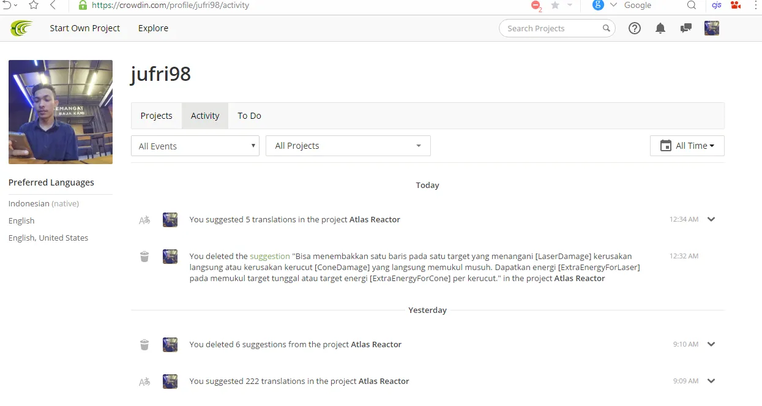
Task: Open the green suggestion link
Action: point(270,256)
